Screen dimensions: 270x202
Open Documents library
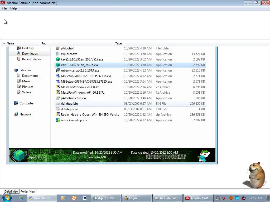click(x=30, y=76)
